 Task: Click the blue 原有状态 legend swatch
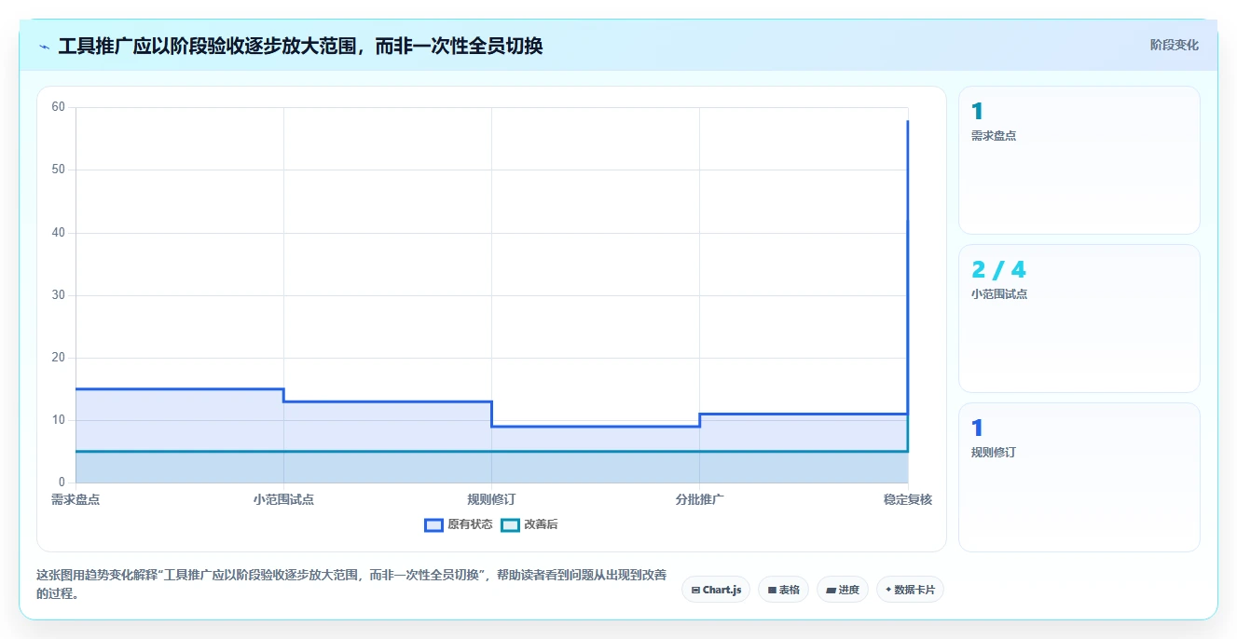pyautogui.click(x=433, y=524)
